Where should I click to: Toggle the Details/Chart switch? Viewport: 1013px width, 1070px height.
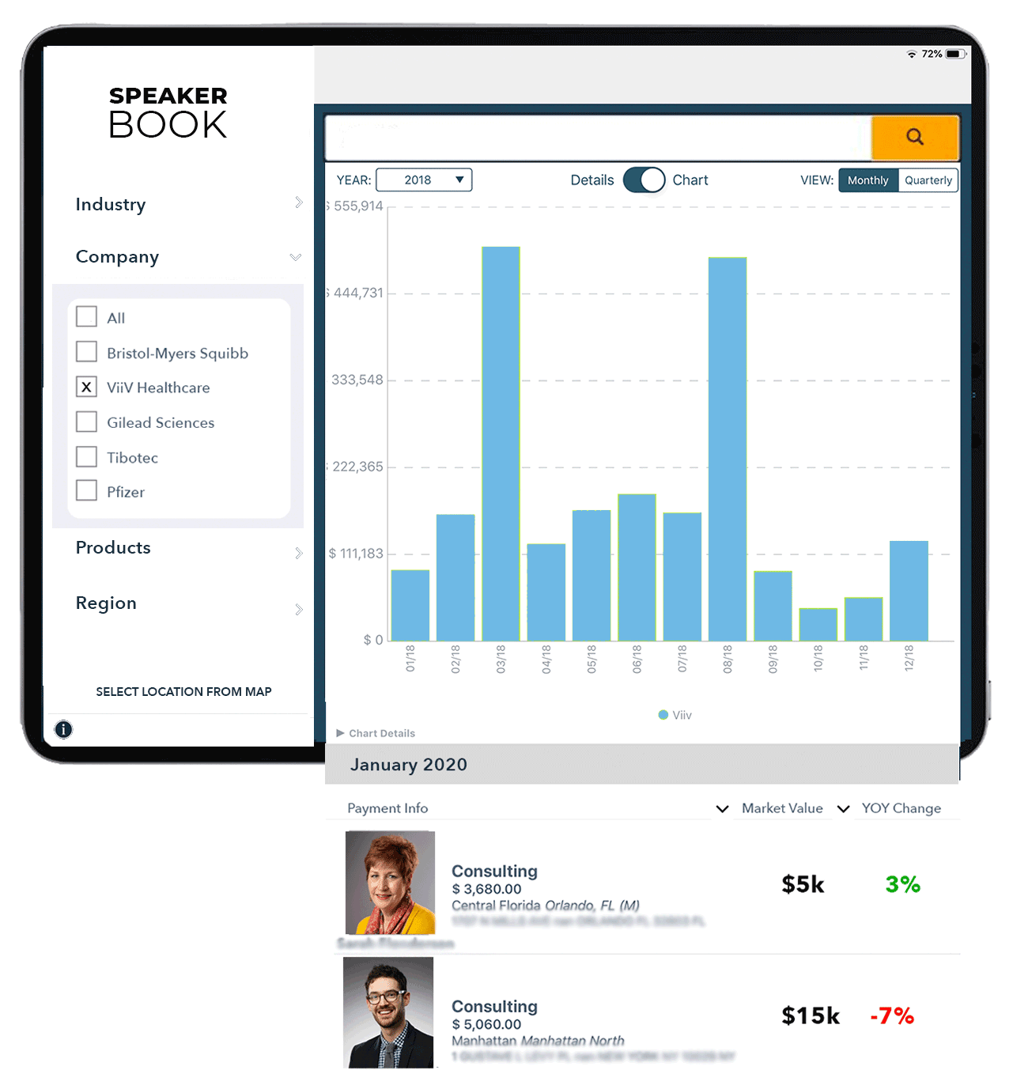tap(644, 180)
